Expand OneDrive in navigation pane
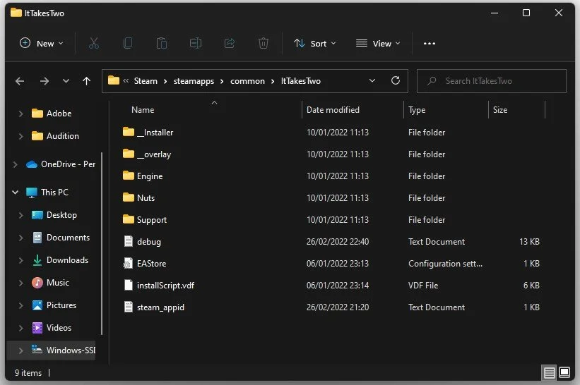This screenshot has width=580, height=385. click(x=15, y=164)
